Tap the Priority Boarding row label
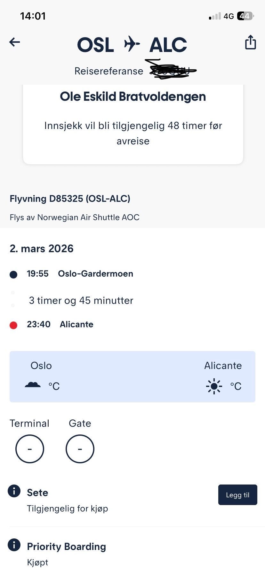 pos(66,546)
